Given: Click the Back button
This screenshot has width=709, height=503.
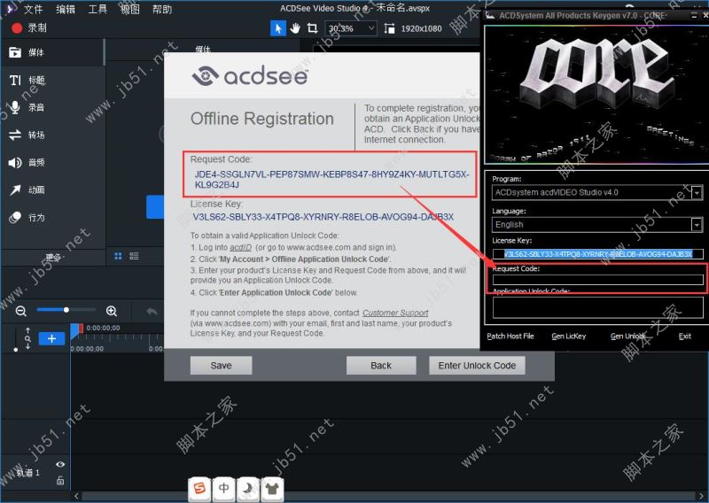Looking at the screenshot, I should [381, 365].
